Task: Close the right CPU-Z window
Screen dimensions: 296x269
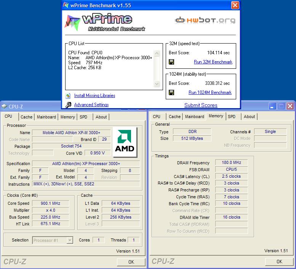Action: (290, 106)
